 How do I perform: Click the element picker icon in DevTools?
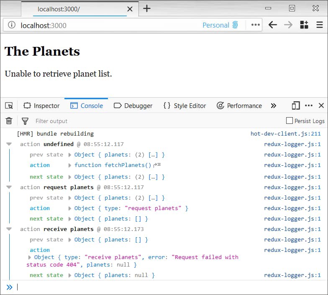(9, 106)
